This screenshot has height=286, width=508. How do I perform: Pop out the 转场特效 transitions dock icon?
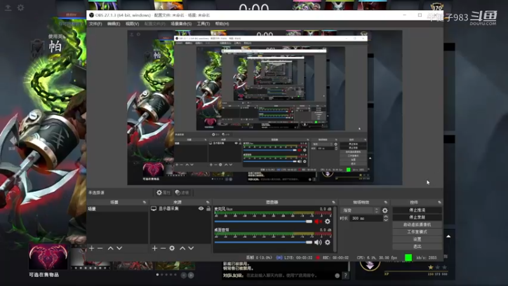[385, 202]
